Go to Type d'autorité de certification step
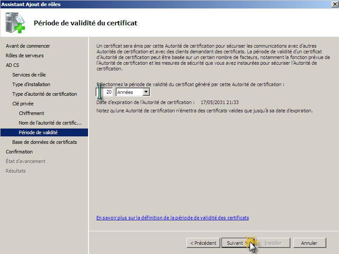Viewport: 339px width, 254px height. click(x=45, y=94)
